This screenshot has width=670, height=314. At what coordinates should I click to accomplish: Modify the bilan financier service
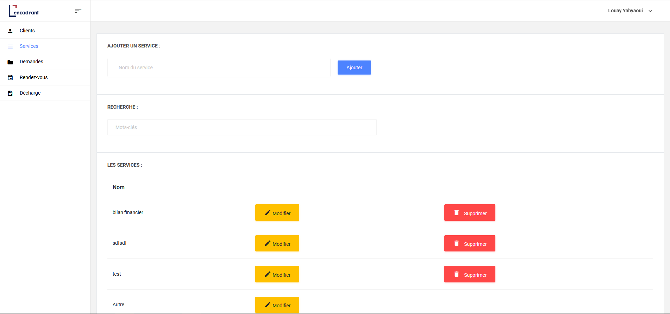tap(277, 213)
